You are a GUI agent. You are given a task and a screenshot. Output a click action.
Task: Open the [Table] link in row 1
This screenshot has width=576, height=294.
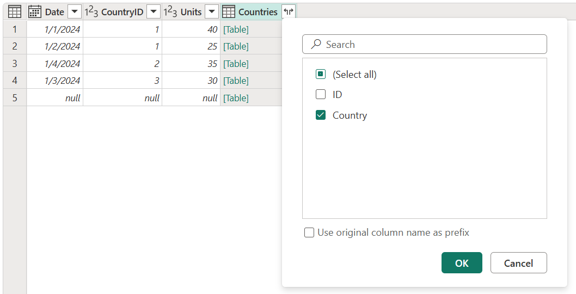click(x=236, y=29)
